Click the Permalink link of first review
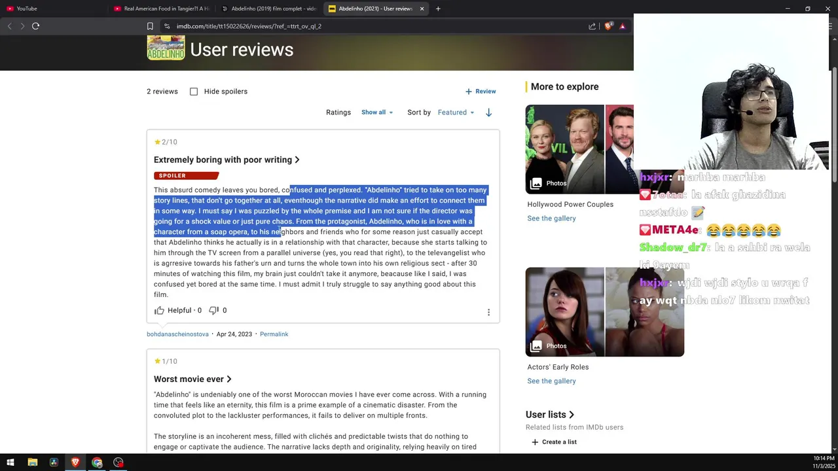This screenshot has height=471, width=838. (274, 334)
